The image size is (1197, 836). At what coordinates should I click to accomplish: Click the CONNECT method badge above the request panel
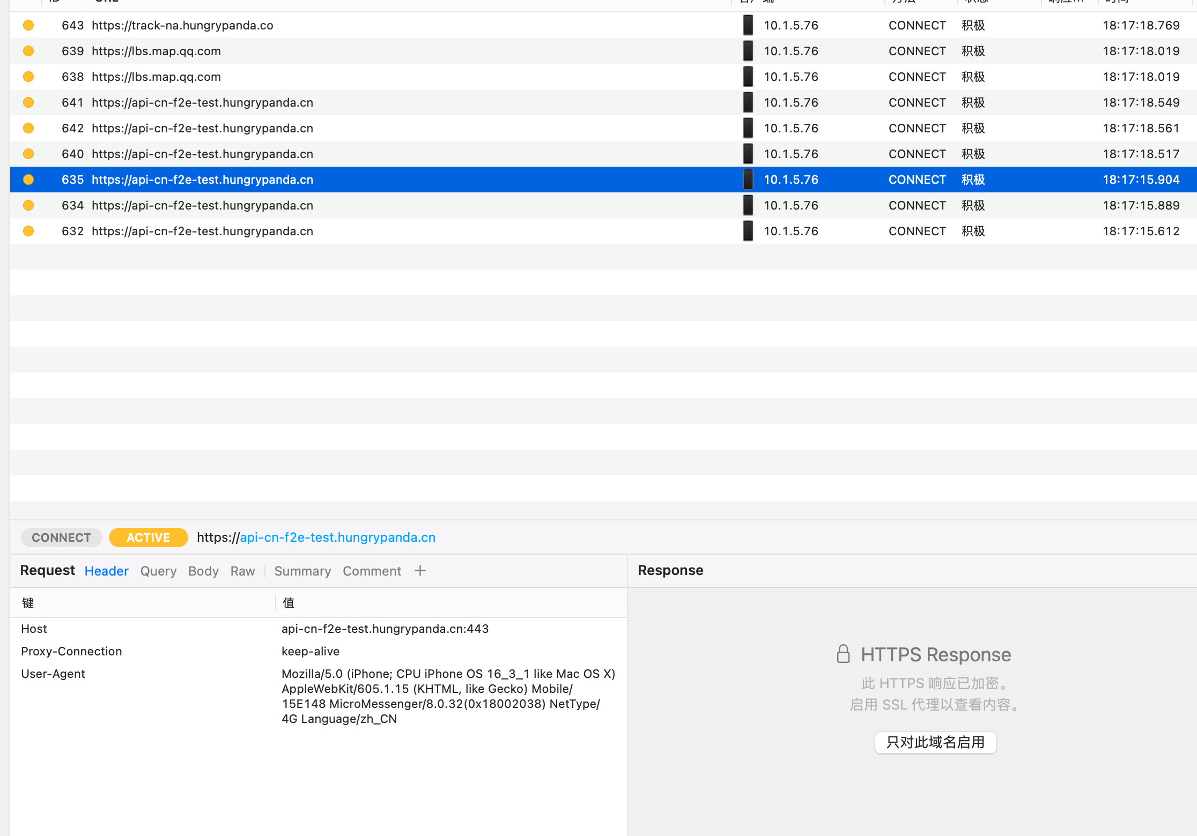tap(61, 538)
